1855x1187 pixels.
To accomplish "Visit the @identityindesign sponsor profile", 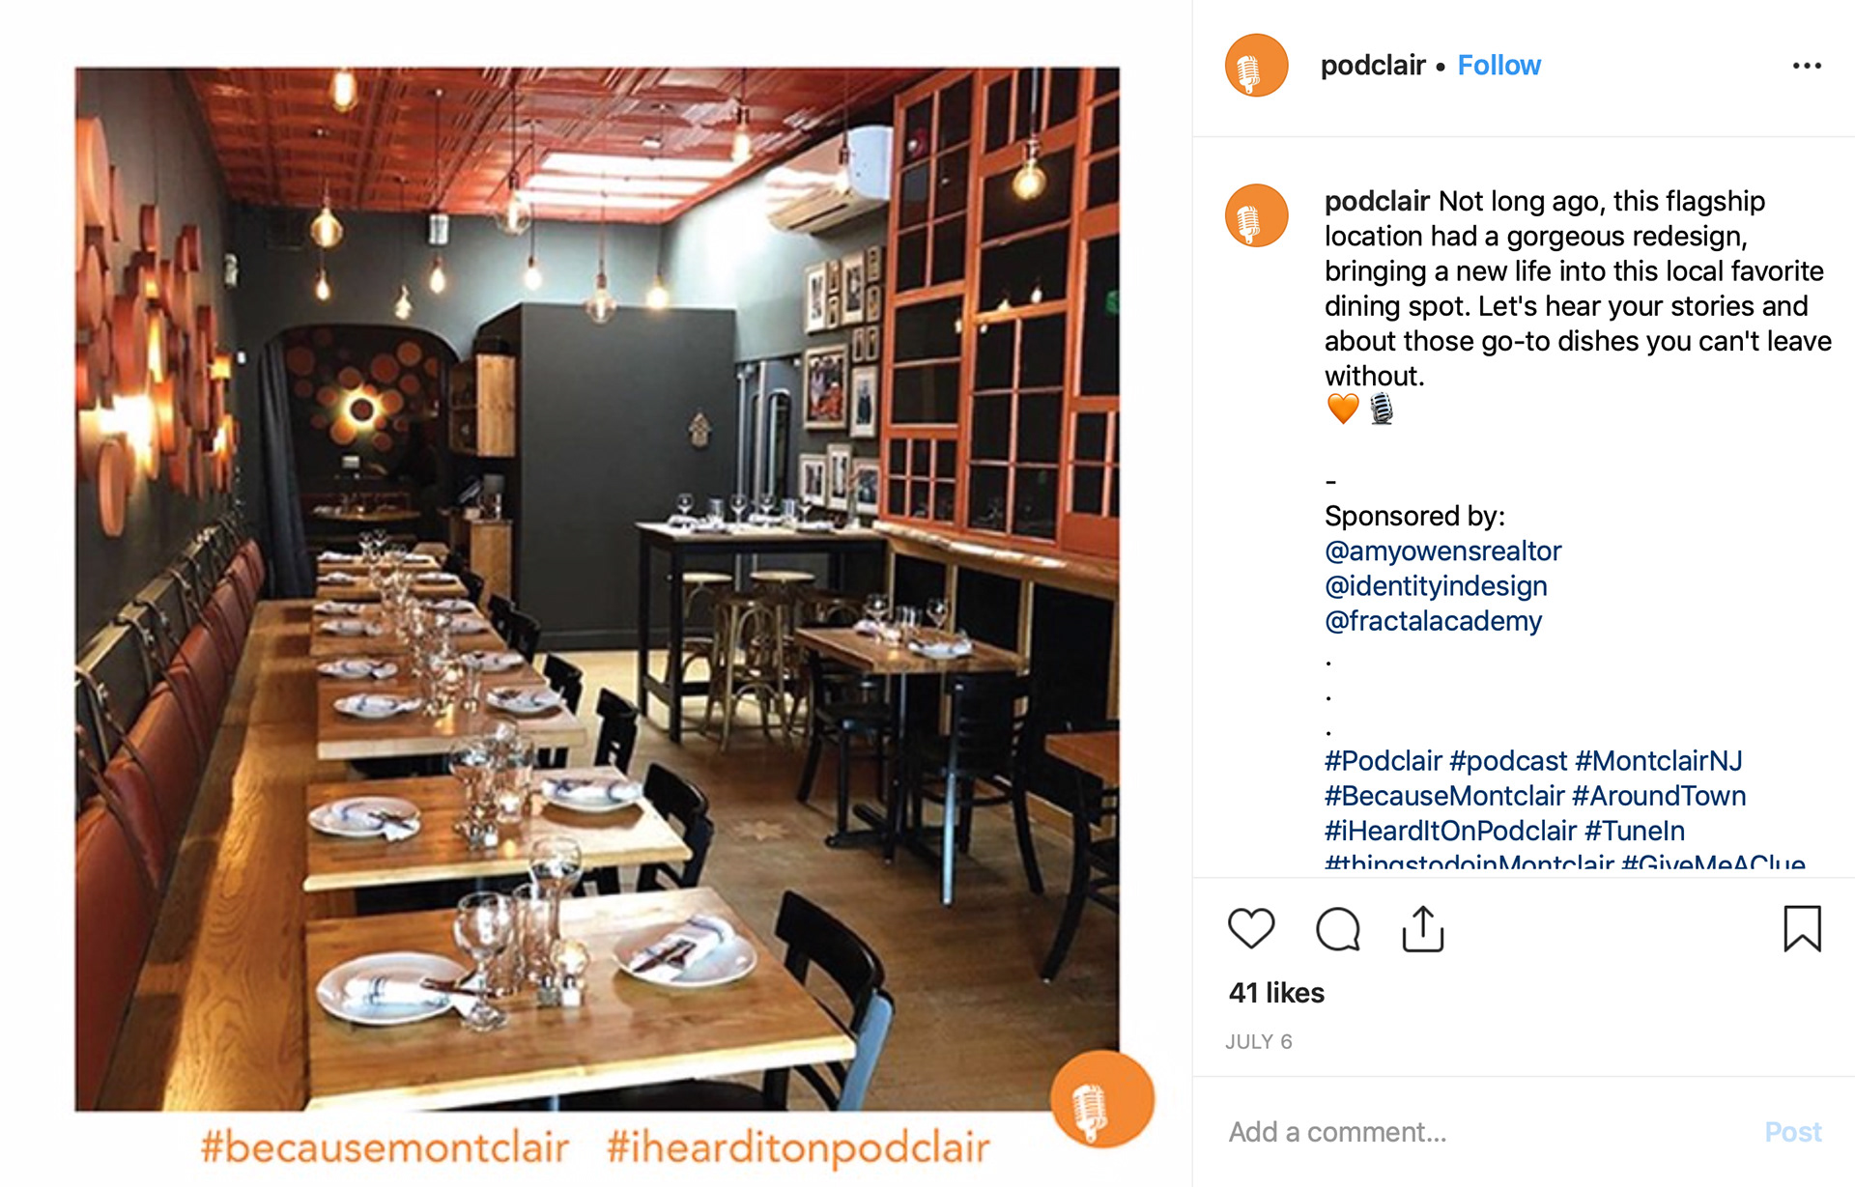I will click(1436, 585).
